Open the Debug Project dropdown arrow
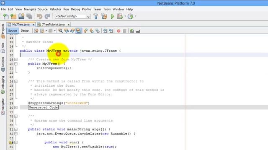268x150 pixels. pos(125,16)
